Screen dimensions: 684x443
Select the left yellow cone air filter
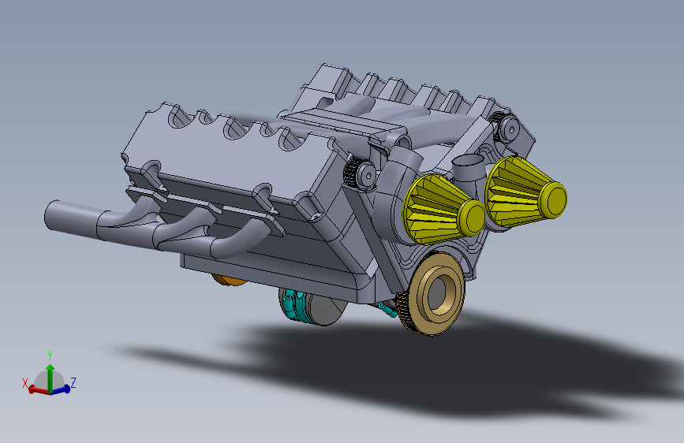point(443,210)
